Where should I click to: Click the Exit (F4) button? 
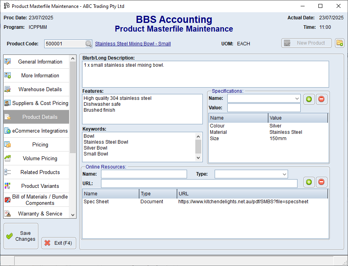click(x=59, y=243)
